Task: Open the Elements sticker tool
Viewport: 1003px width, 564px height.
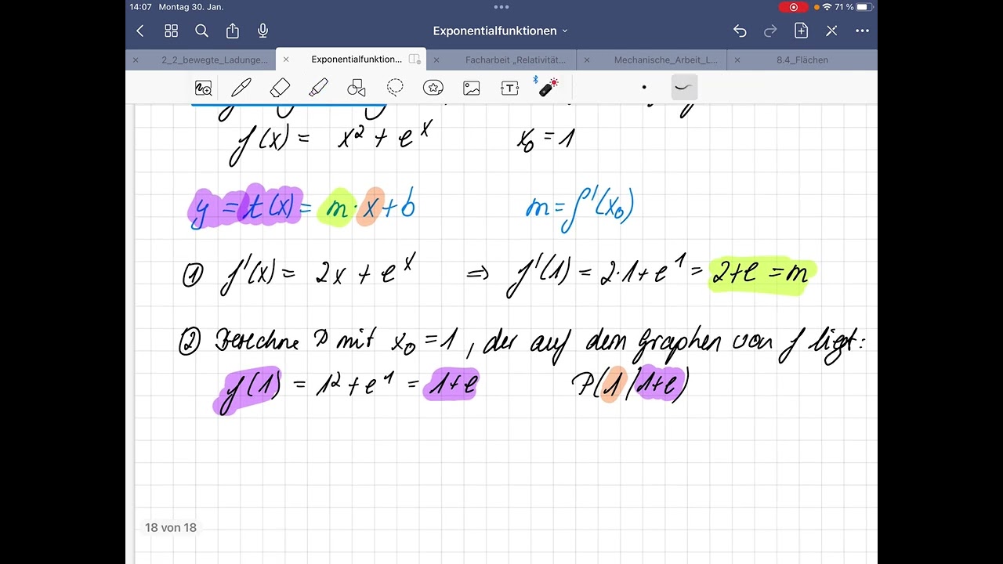Action: click(433, 88)
